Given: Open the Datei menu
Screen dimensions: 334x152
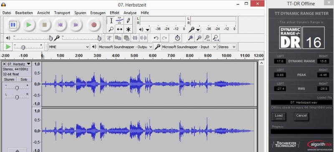Looking at the screenshot, I should (x=7, y=13).
